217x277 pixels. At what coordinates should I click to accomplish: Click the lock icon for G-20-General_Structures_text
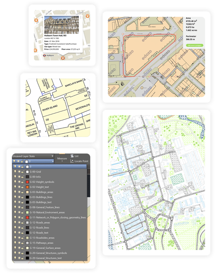pyautogui.click(x=23, y=258)
